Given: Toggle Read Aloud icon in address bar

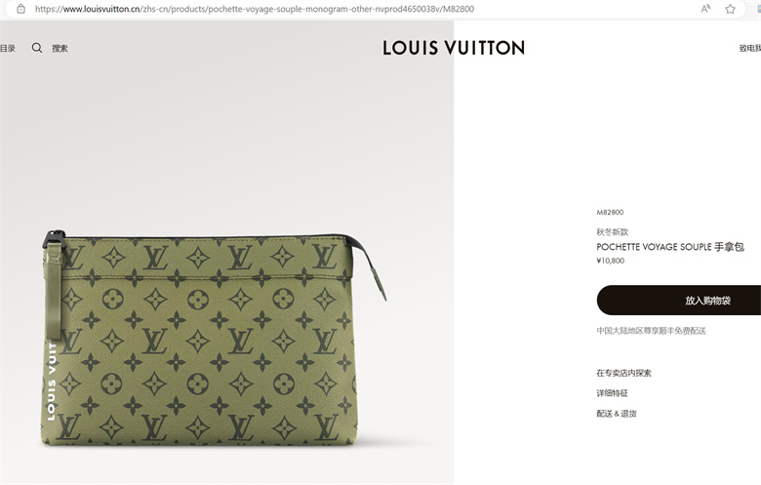Looking at the screenshot, I should tap(705, 9).
